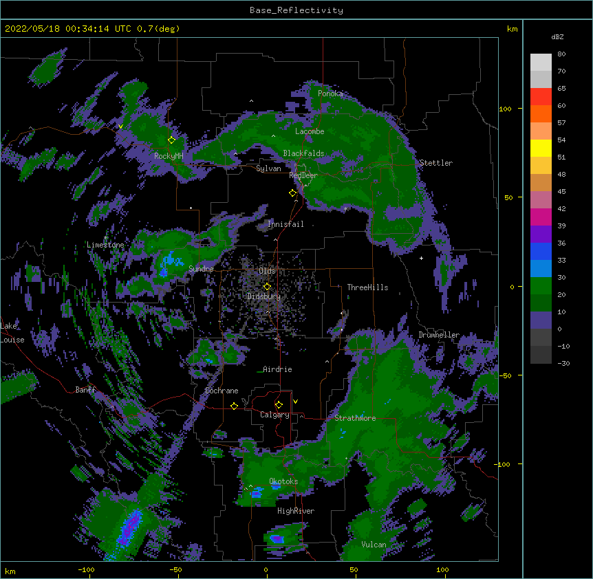Viewport: 593px width, 579px height.
Task: Click the asterisk marker above Limestone label
Action: [106, 238]
